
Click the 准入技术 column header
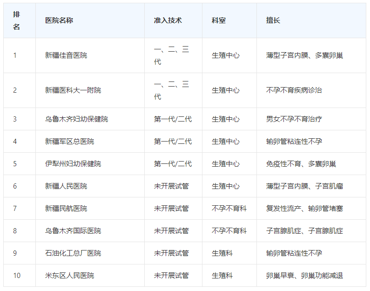[168, 20]
